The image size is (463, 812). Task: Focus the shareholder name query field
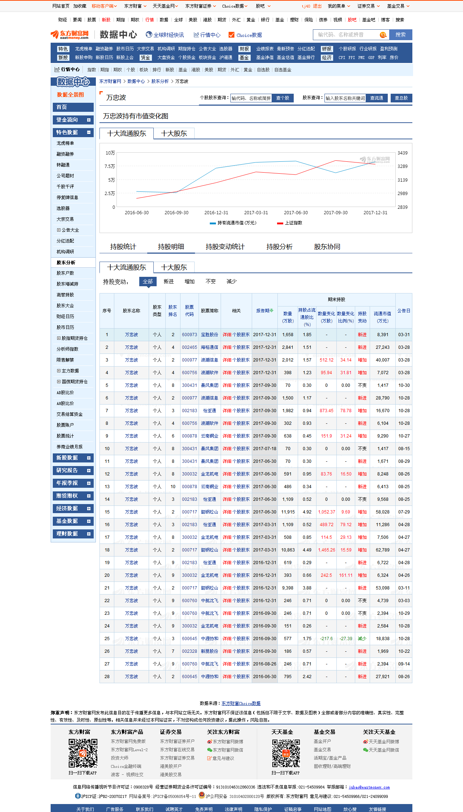coord(345,98)
